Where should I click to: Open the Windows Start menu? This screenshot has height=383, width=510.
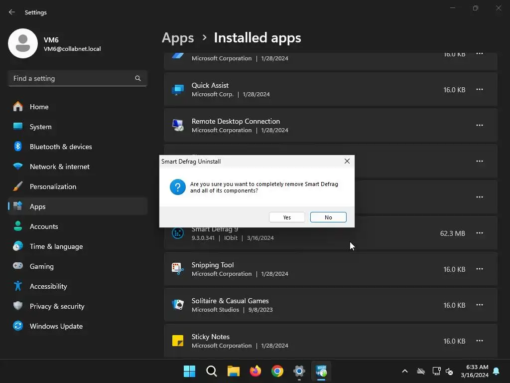pyautogui.click(x=189, y=371)
